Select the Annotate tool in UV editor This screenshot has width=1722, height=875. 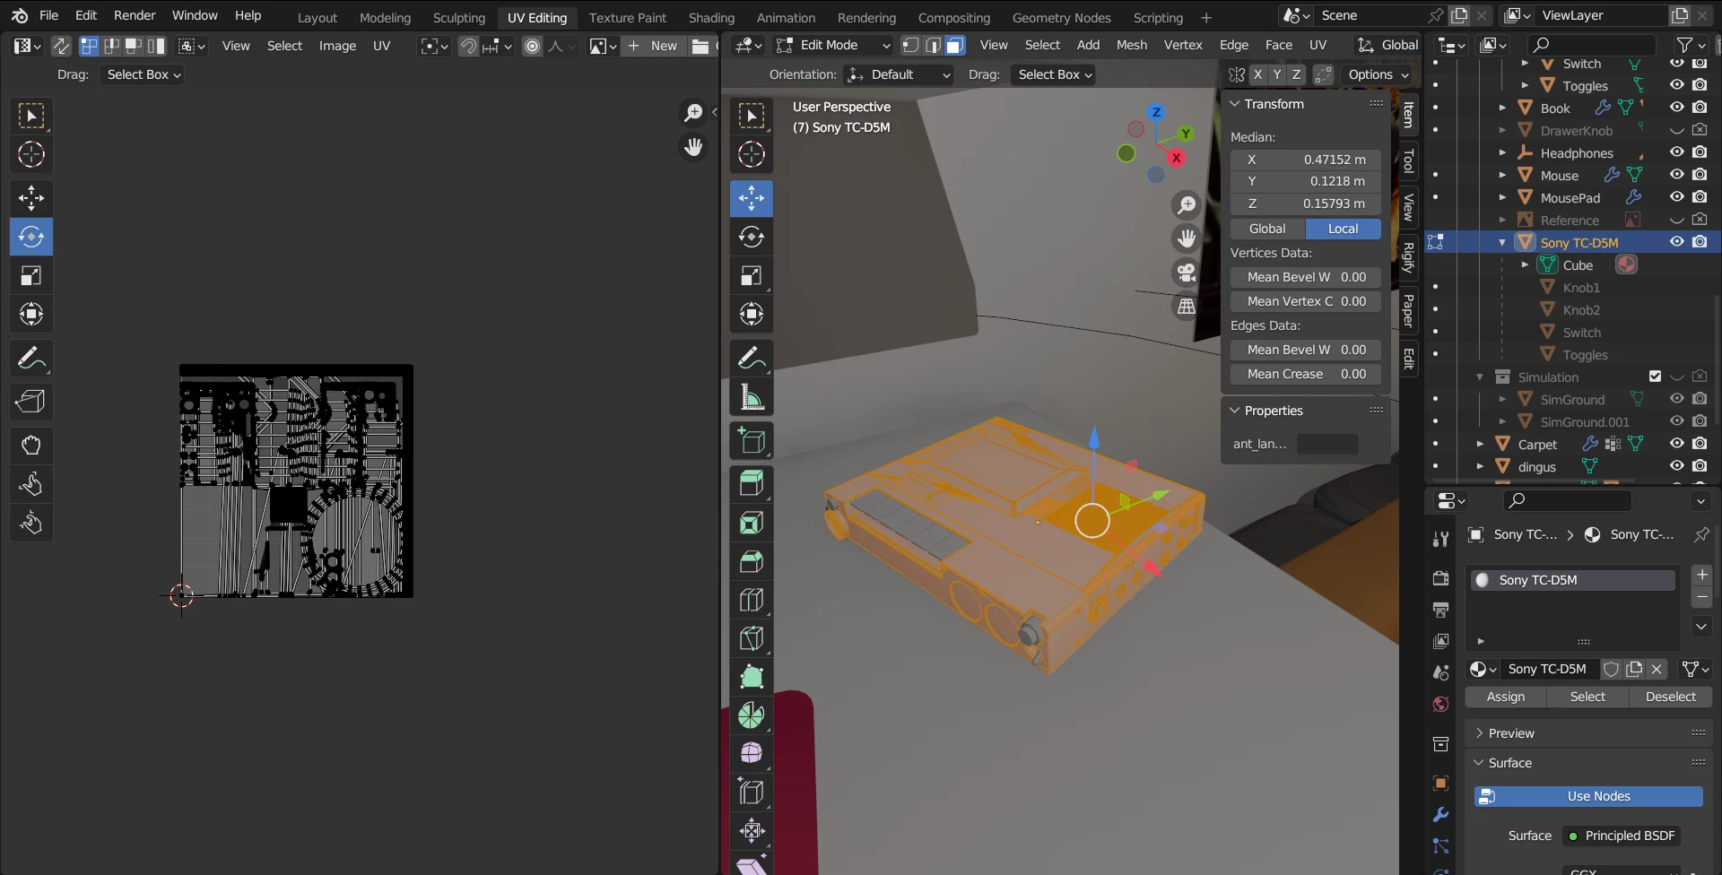pos(31,359)
